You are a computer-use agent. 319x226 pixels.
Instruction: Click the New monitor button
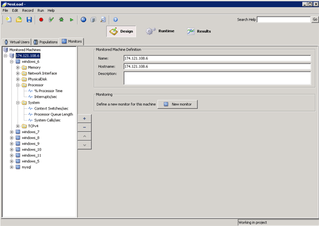(178, 104)
